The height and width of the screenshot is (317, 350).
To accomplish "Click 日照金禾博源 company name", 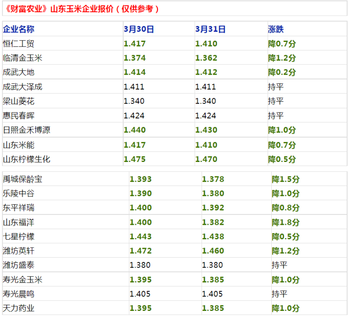I will (x=27, y=130).
